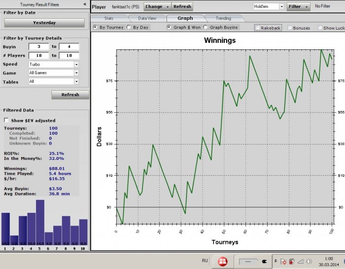Click the network signal bars tray icon

(301, 261)
